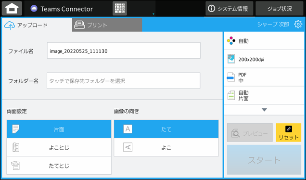Screen dimensions: 306x180
Task: Click the シャープ 次郎 user name
Action: point(273,25)
